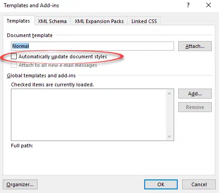The image size is (219, 193).
Task: Switch to the XML Schema tab
Action: pos(52,21)
